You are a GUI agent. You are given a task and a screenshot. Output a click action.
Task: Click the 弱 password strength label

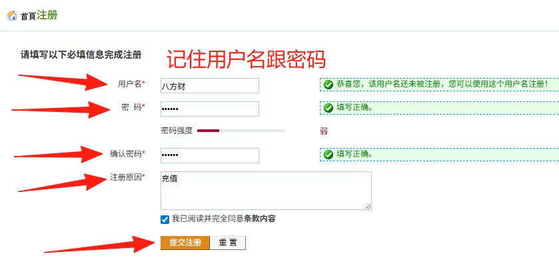pos(324,131)
